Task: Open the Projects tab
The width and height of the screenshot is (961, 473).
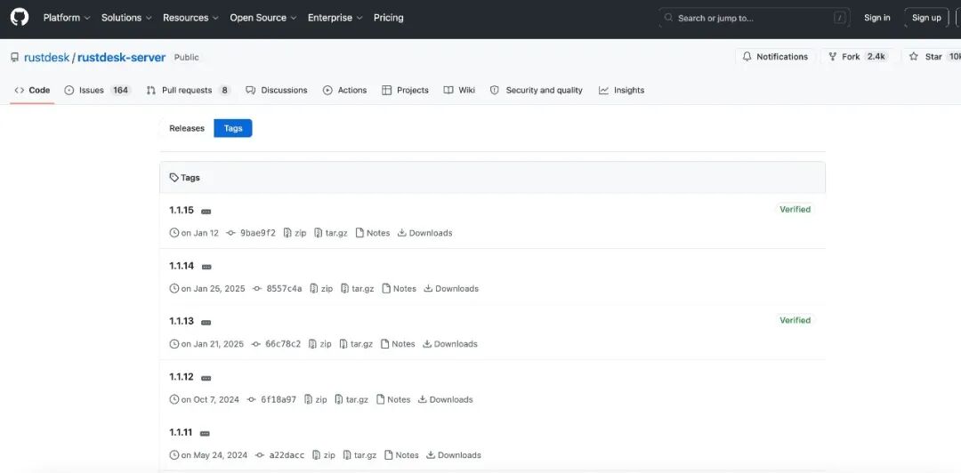Action: (405, 90)
